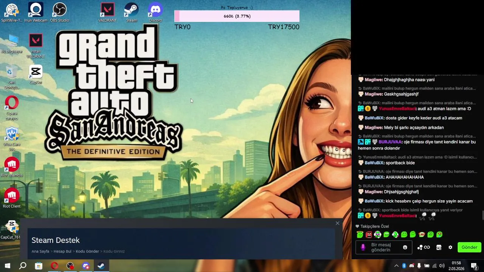Screen dimensions: 484x272
Task: Open the emoji picker in chat input
Action: click(405, 247)
